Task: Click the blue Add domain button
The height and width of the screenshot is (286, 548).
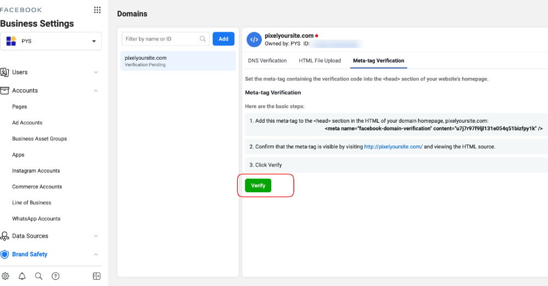Action: click(224, 39)
